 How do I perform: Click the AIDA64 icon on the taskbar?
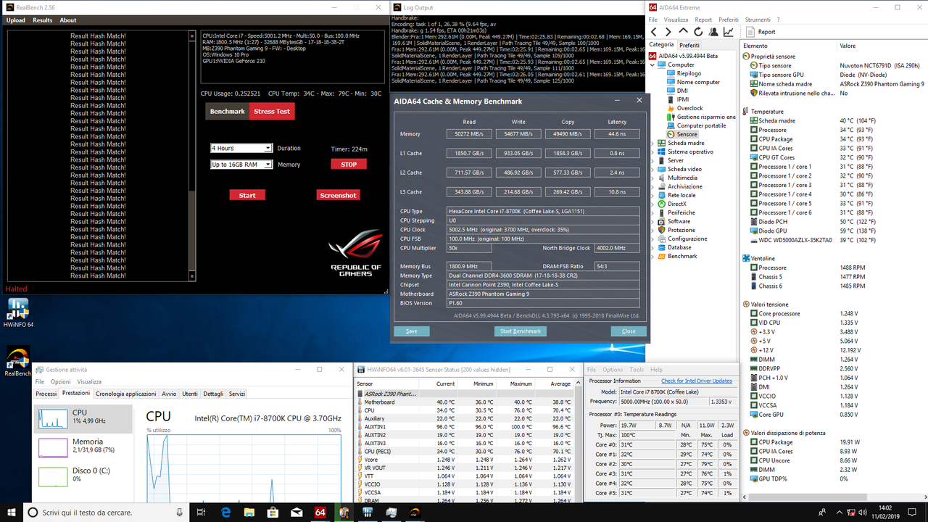[x=320, y=513]
